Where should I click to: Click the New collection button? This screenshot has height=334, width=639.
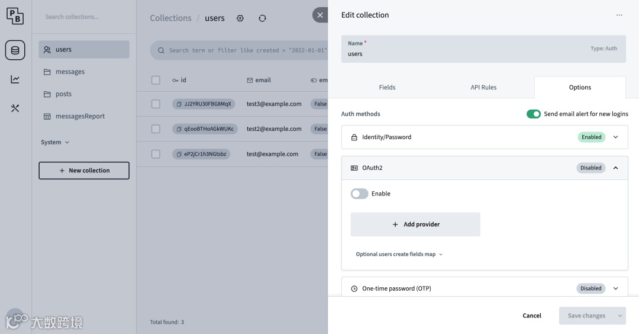(x=84, y=171)
